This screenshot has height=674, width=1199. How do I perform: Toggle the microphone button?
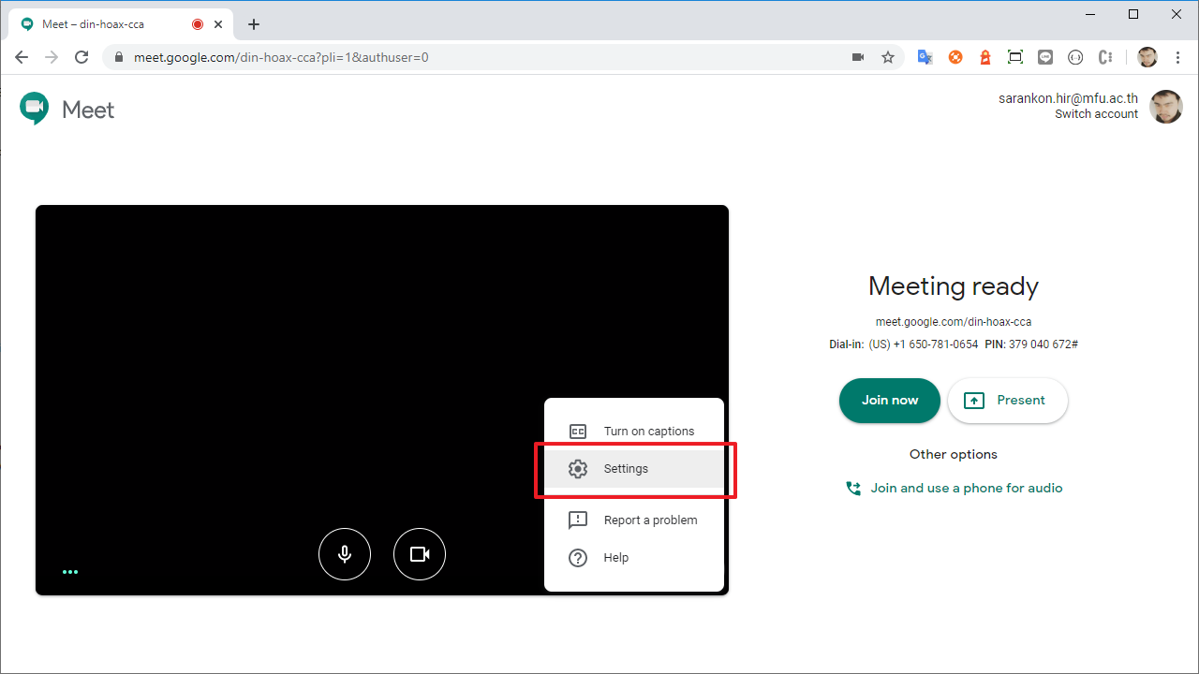(x=345, y=554)
